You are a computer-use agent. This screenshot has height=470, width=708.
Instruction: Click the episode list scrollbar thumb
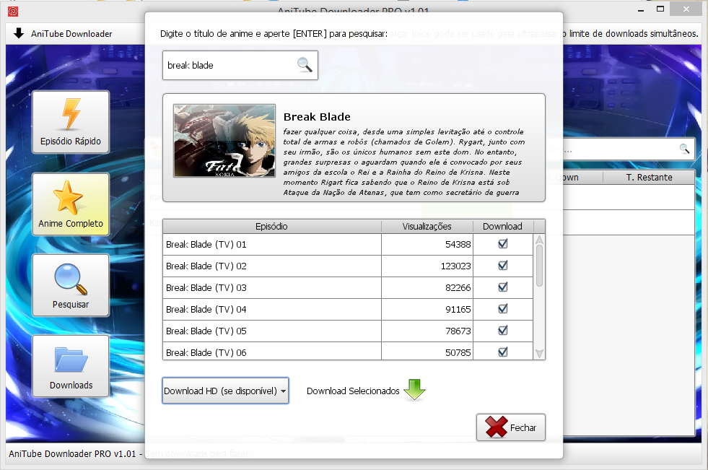(x=539, y=266)
